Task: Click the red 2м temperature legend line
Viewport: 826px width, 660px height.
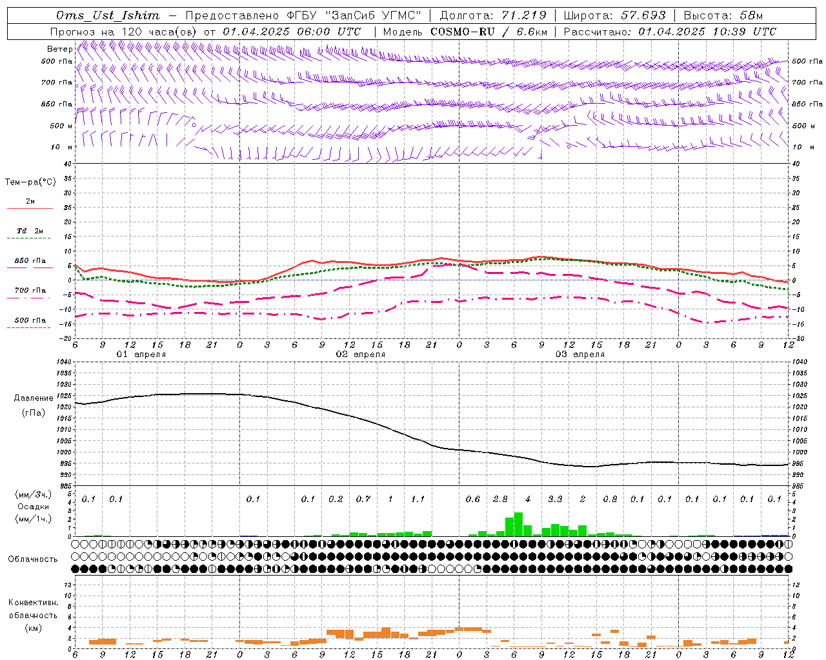Action: 30,208
